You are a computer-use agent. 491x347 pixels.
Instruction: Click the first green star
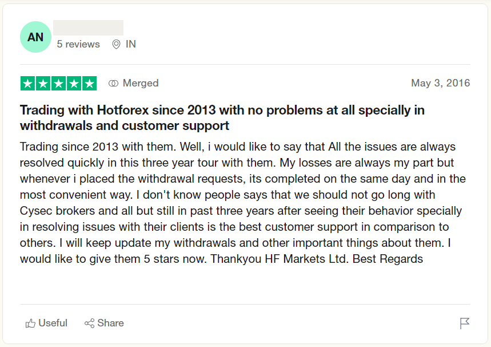[x=28, y=84]
